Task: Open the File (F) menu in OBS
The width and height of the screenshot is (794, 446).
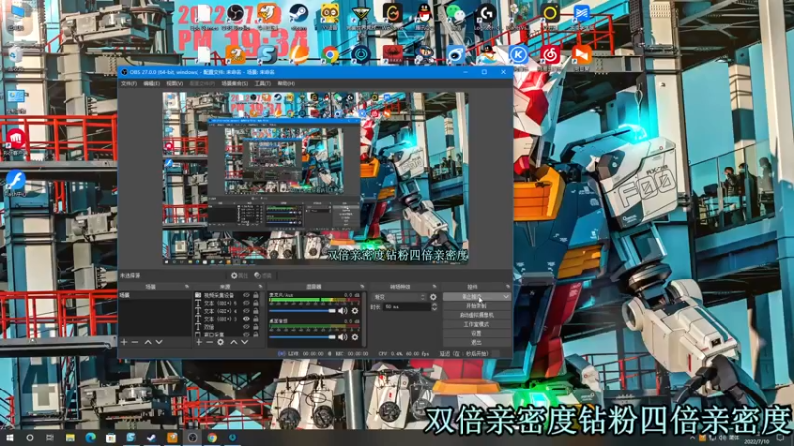Action: [x=129, y=83]
